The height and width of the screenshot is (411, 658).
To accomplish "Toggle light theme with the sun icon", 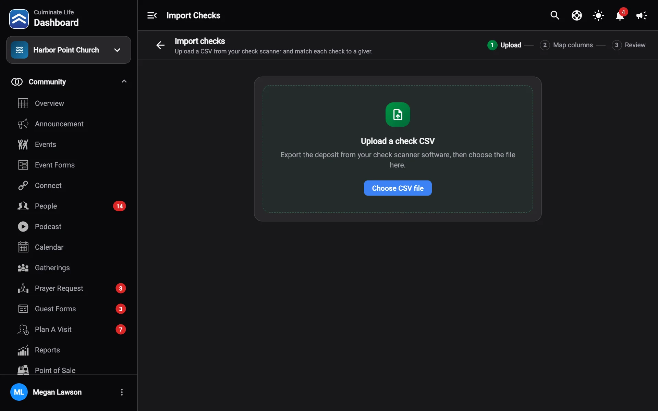I will tap(598, 15).
